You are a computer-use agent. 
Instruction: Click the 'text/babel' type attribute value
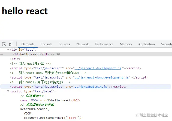click(x=44, y=91)
